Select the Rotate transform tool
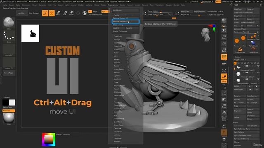 pos(71,13)
